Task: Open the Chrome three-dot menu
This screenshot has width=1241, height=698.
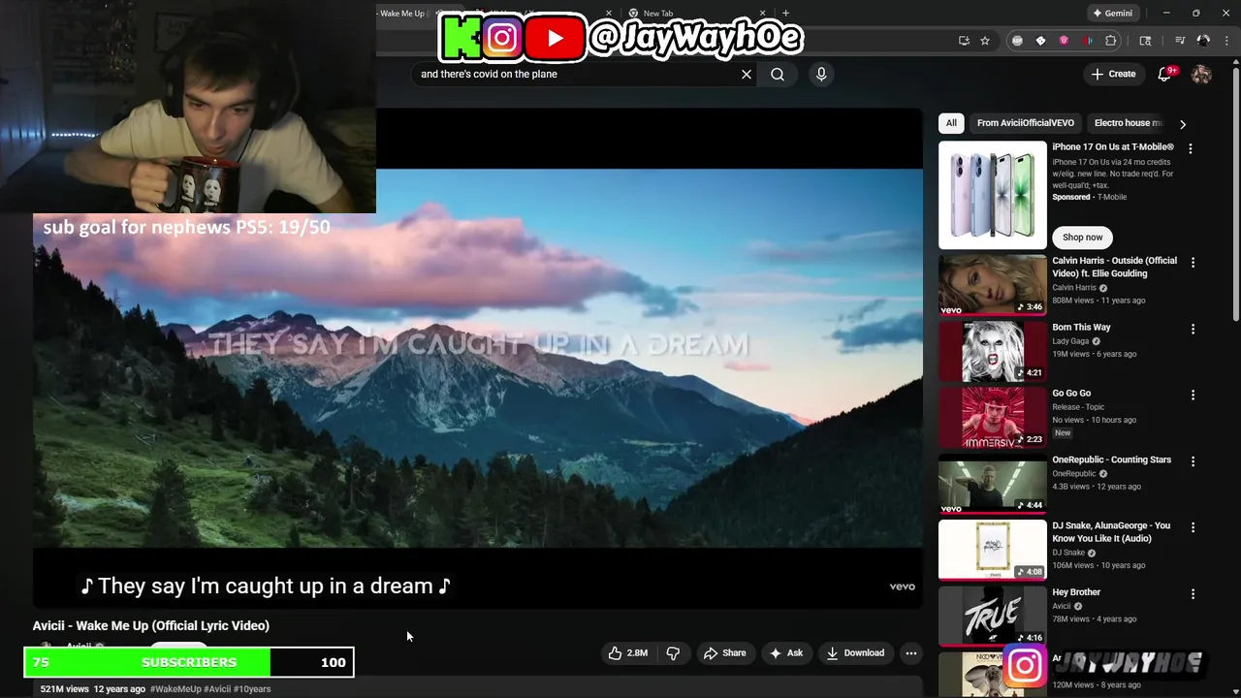Action: coord(1226,41)
